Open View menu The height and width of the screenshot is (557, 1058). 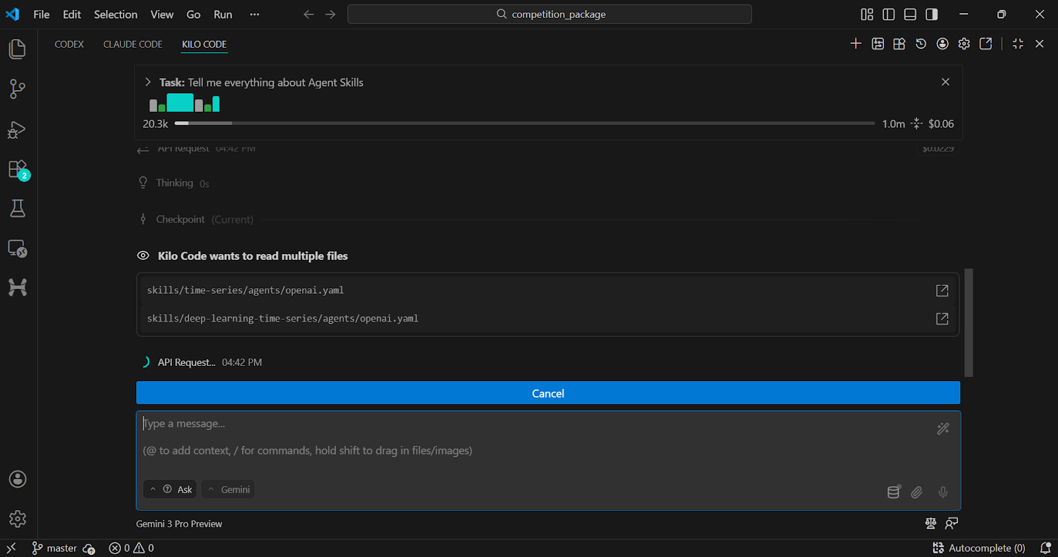[x=162, y=15]
